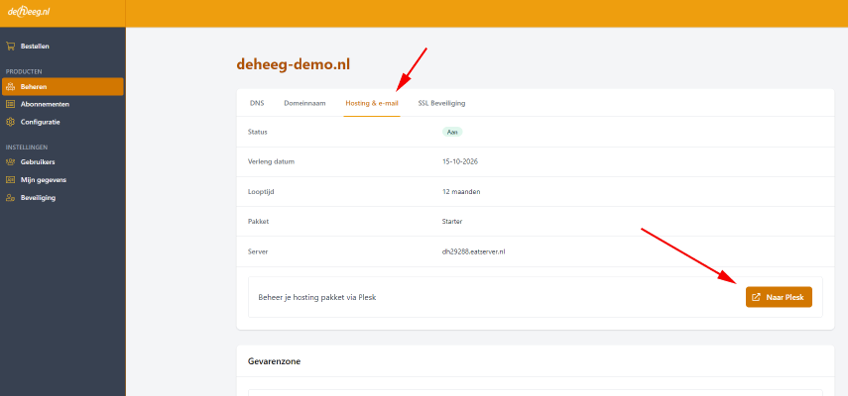Click the Naar Plesk button
Screen dimensions: 848x396
pyautogui.click(x=779, y=297)
